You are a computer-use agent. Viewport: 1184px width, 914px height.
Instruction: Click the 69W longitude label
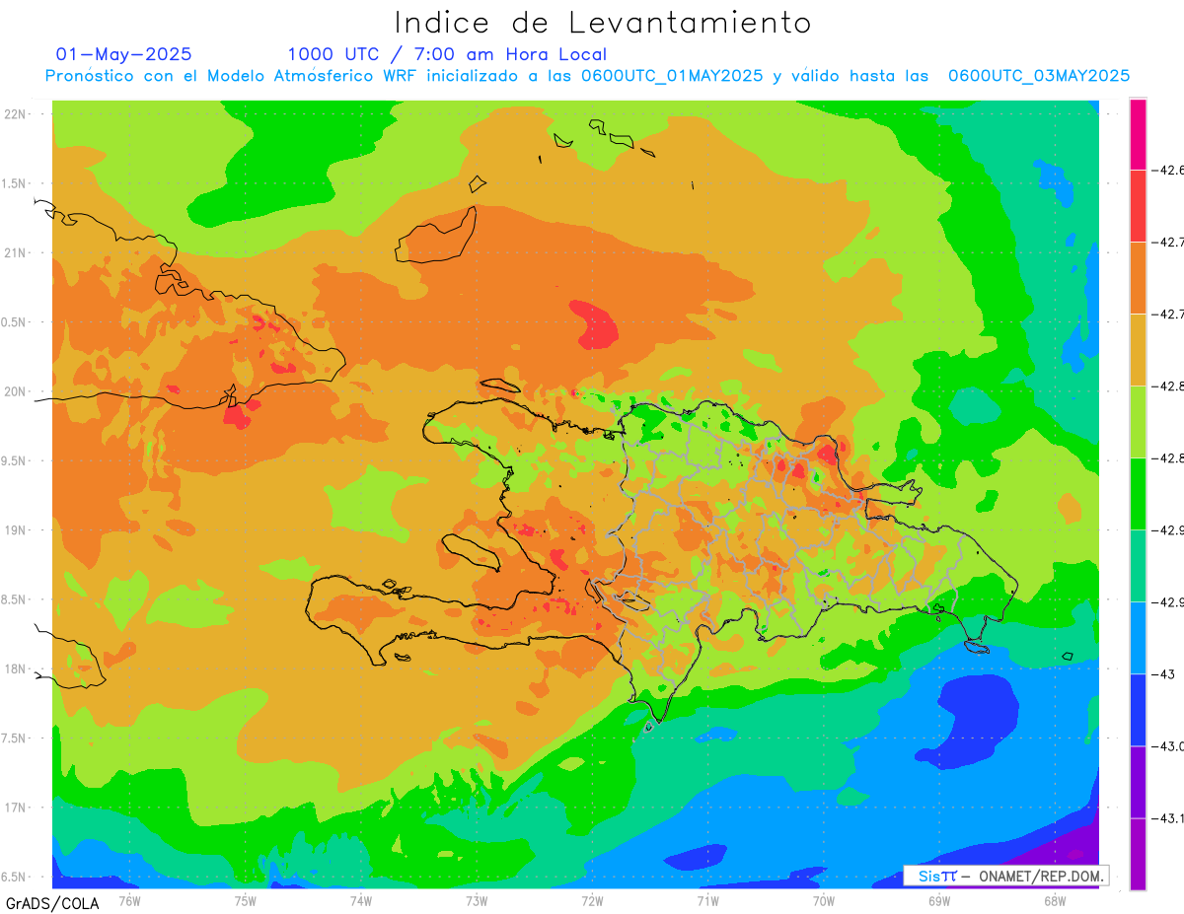938,899
